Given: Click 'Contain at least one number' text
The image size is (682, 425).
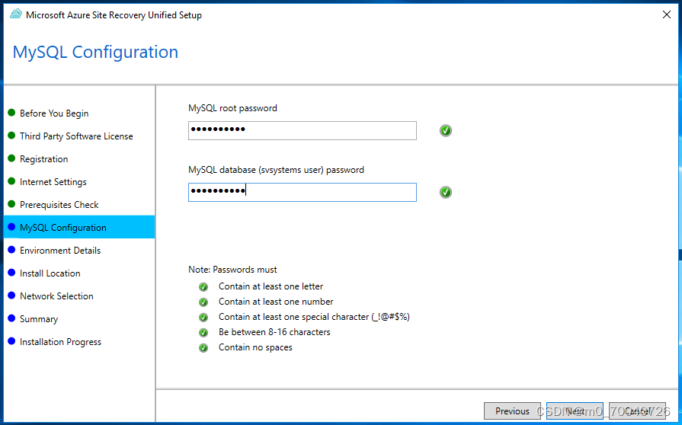Looking at the screenshot, I should [x=276, y=302].
